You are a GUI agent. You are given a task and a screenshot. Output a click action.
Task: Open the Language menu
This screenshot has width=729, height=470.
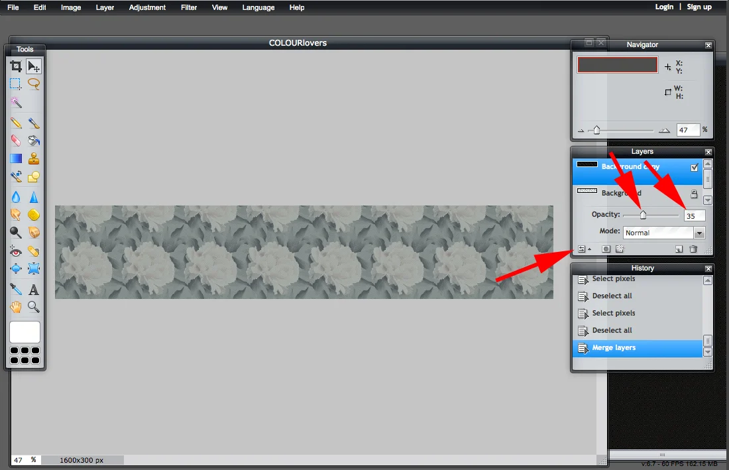click(x=258, y=7)
